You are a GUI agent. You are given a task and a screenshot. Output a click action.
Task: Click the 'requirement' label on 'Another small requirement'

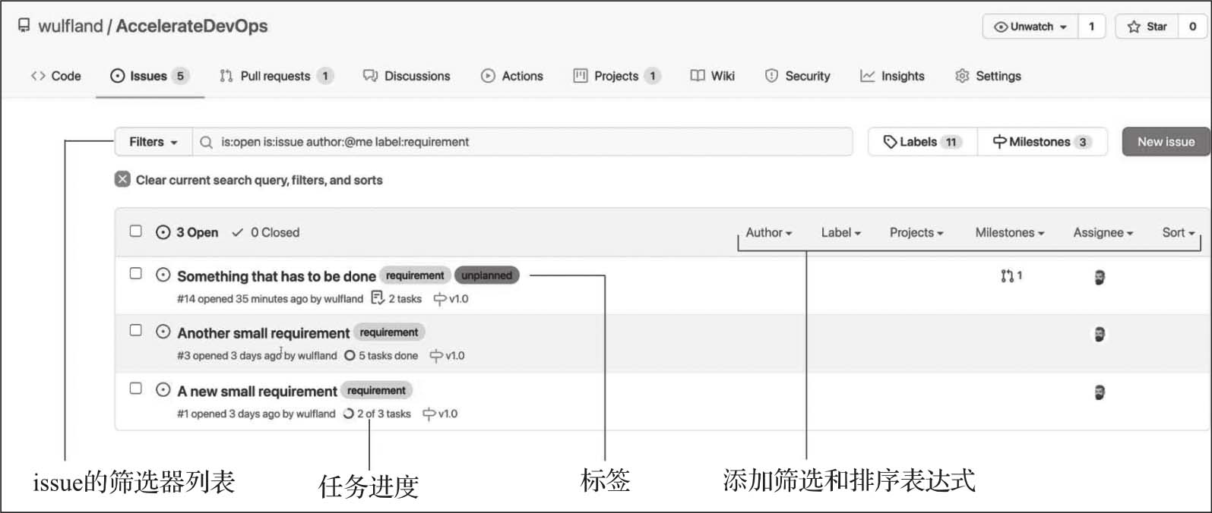389,332
